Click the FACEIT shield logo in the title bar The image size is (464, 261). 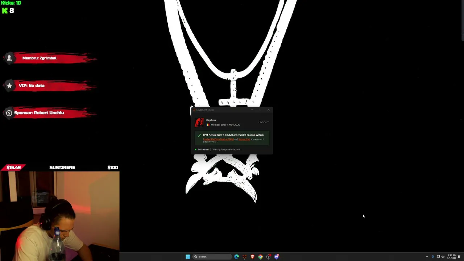click(x=194, y=110)
